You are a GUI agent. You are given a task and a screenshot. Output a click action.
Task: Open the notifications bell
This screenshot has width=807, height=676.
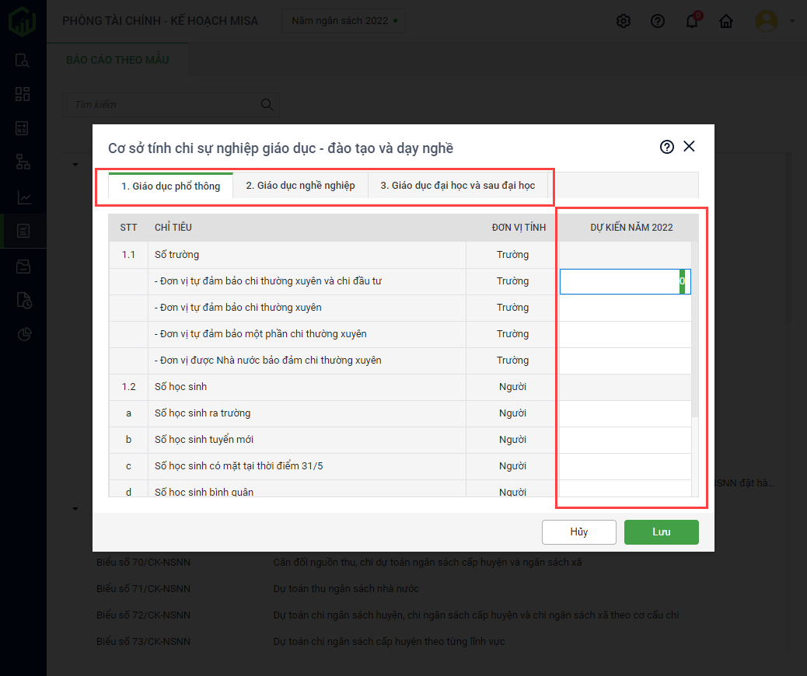click(x=692, y=21)
